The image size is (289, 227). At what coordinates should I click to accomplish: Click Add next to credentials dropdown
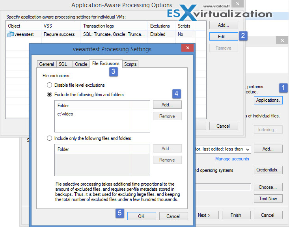tap(268, 149)
